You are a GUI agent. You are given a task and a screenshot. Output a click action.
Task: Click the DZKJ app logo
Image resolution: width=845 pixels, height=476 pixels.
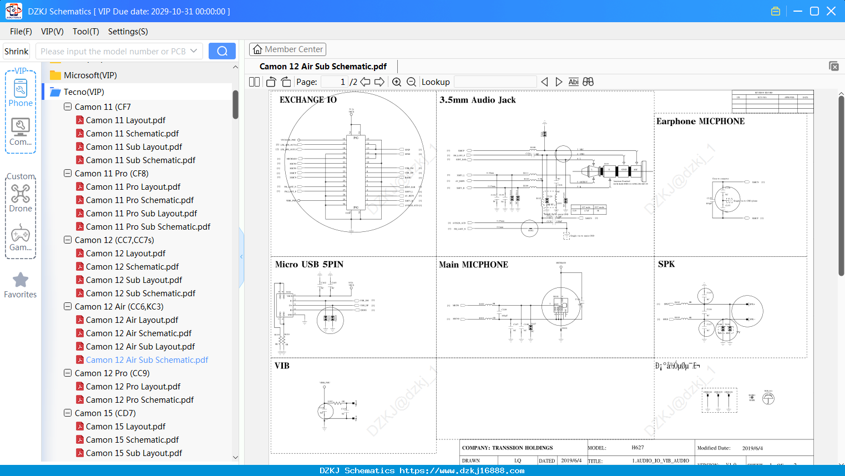coord(13,11)
